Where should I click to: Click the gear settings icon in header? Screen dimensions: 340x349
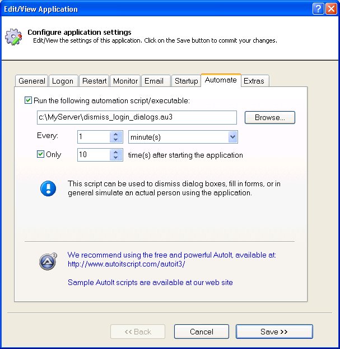(13, 36)
